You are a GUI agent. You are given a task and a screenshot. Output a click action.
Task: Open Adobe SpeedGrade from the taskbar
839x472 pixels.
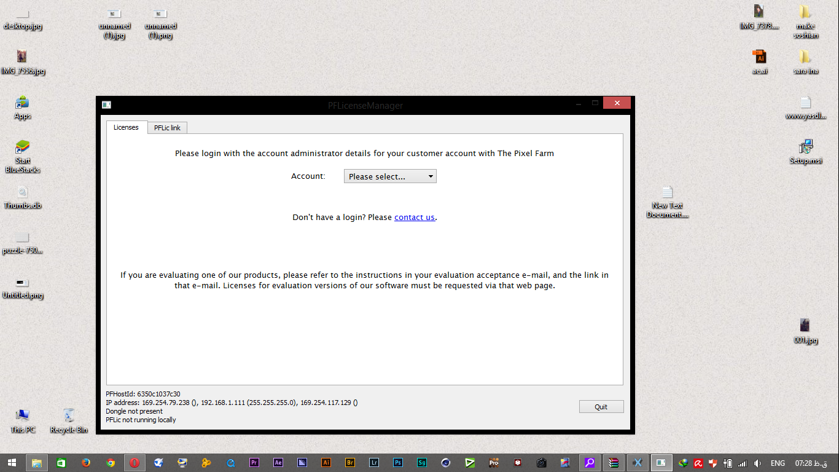click(x=422, y=463)
